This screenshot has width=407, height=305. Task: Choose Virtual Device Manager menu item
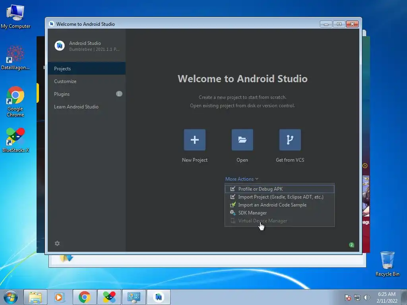click(279, 221)
